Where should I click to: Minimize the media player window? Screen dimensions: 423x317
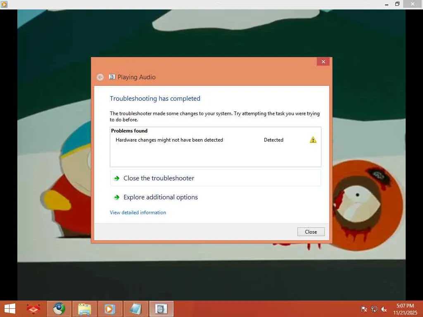click(x=387, y=4)
